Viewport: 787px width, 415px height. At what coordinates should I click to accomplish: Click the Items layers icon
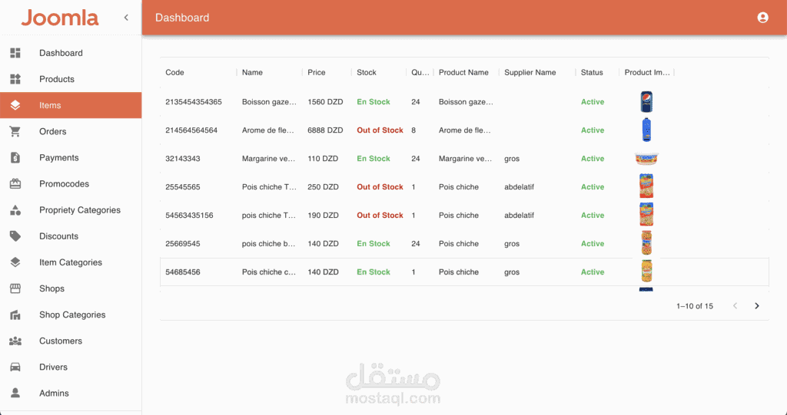[x=15, y=105]
